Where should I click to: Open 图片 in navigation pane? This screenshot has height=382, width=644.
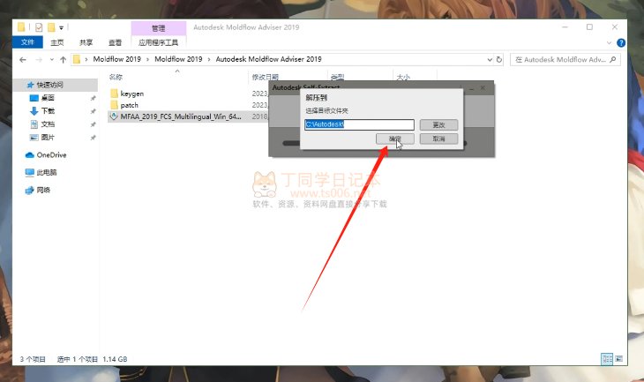point(48,138)
